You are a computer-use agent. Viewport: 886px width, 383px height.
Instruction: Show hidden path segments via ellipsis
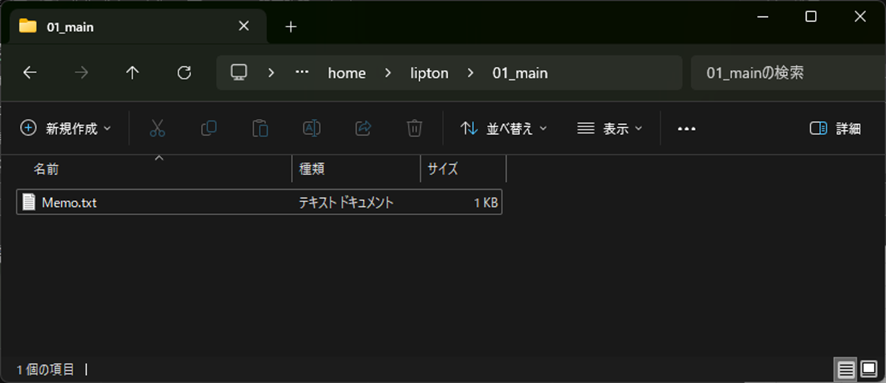click(x=302, y=72)
